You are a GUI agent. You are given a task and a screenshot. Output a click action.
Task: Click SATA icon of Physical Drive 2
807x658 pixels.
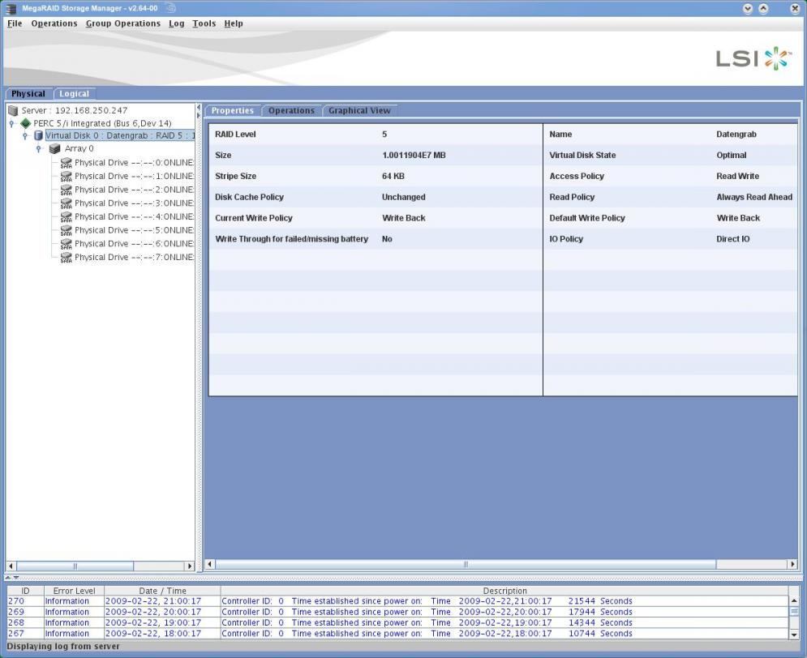[x=66, y=190]
